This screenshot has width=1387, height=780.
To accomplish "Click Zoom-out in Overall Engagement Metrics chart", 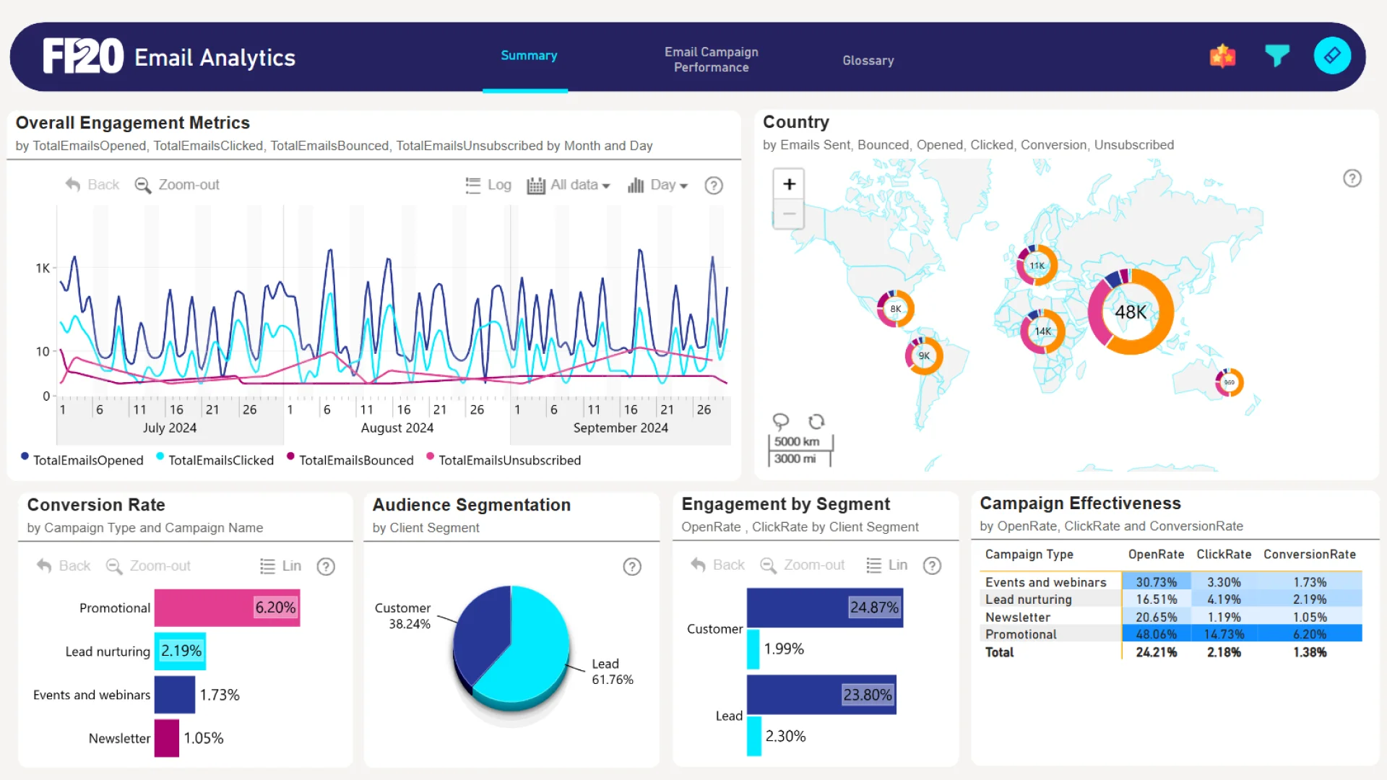I will click(177, 185).
